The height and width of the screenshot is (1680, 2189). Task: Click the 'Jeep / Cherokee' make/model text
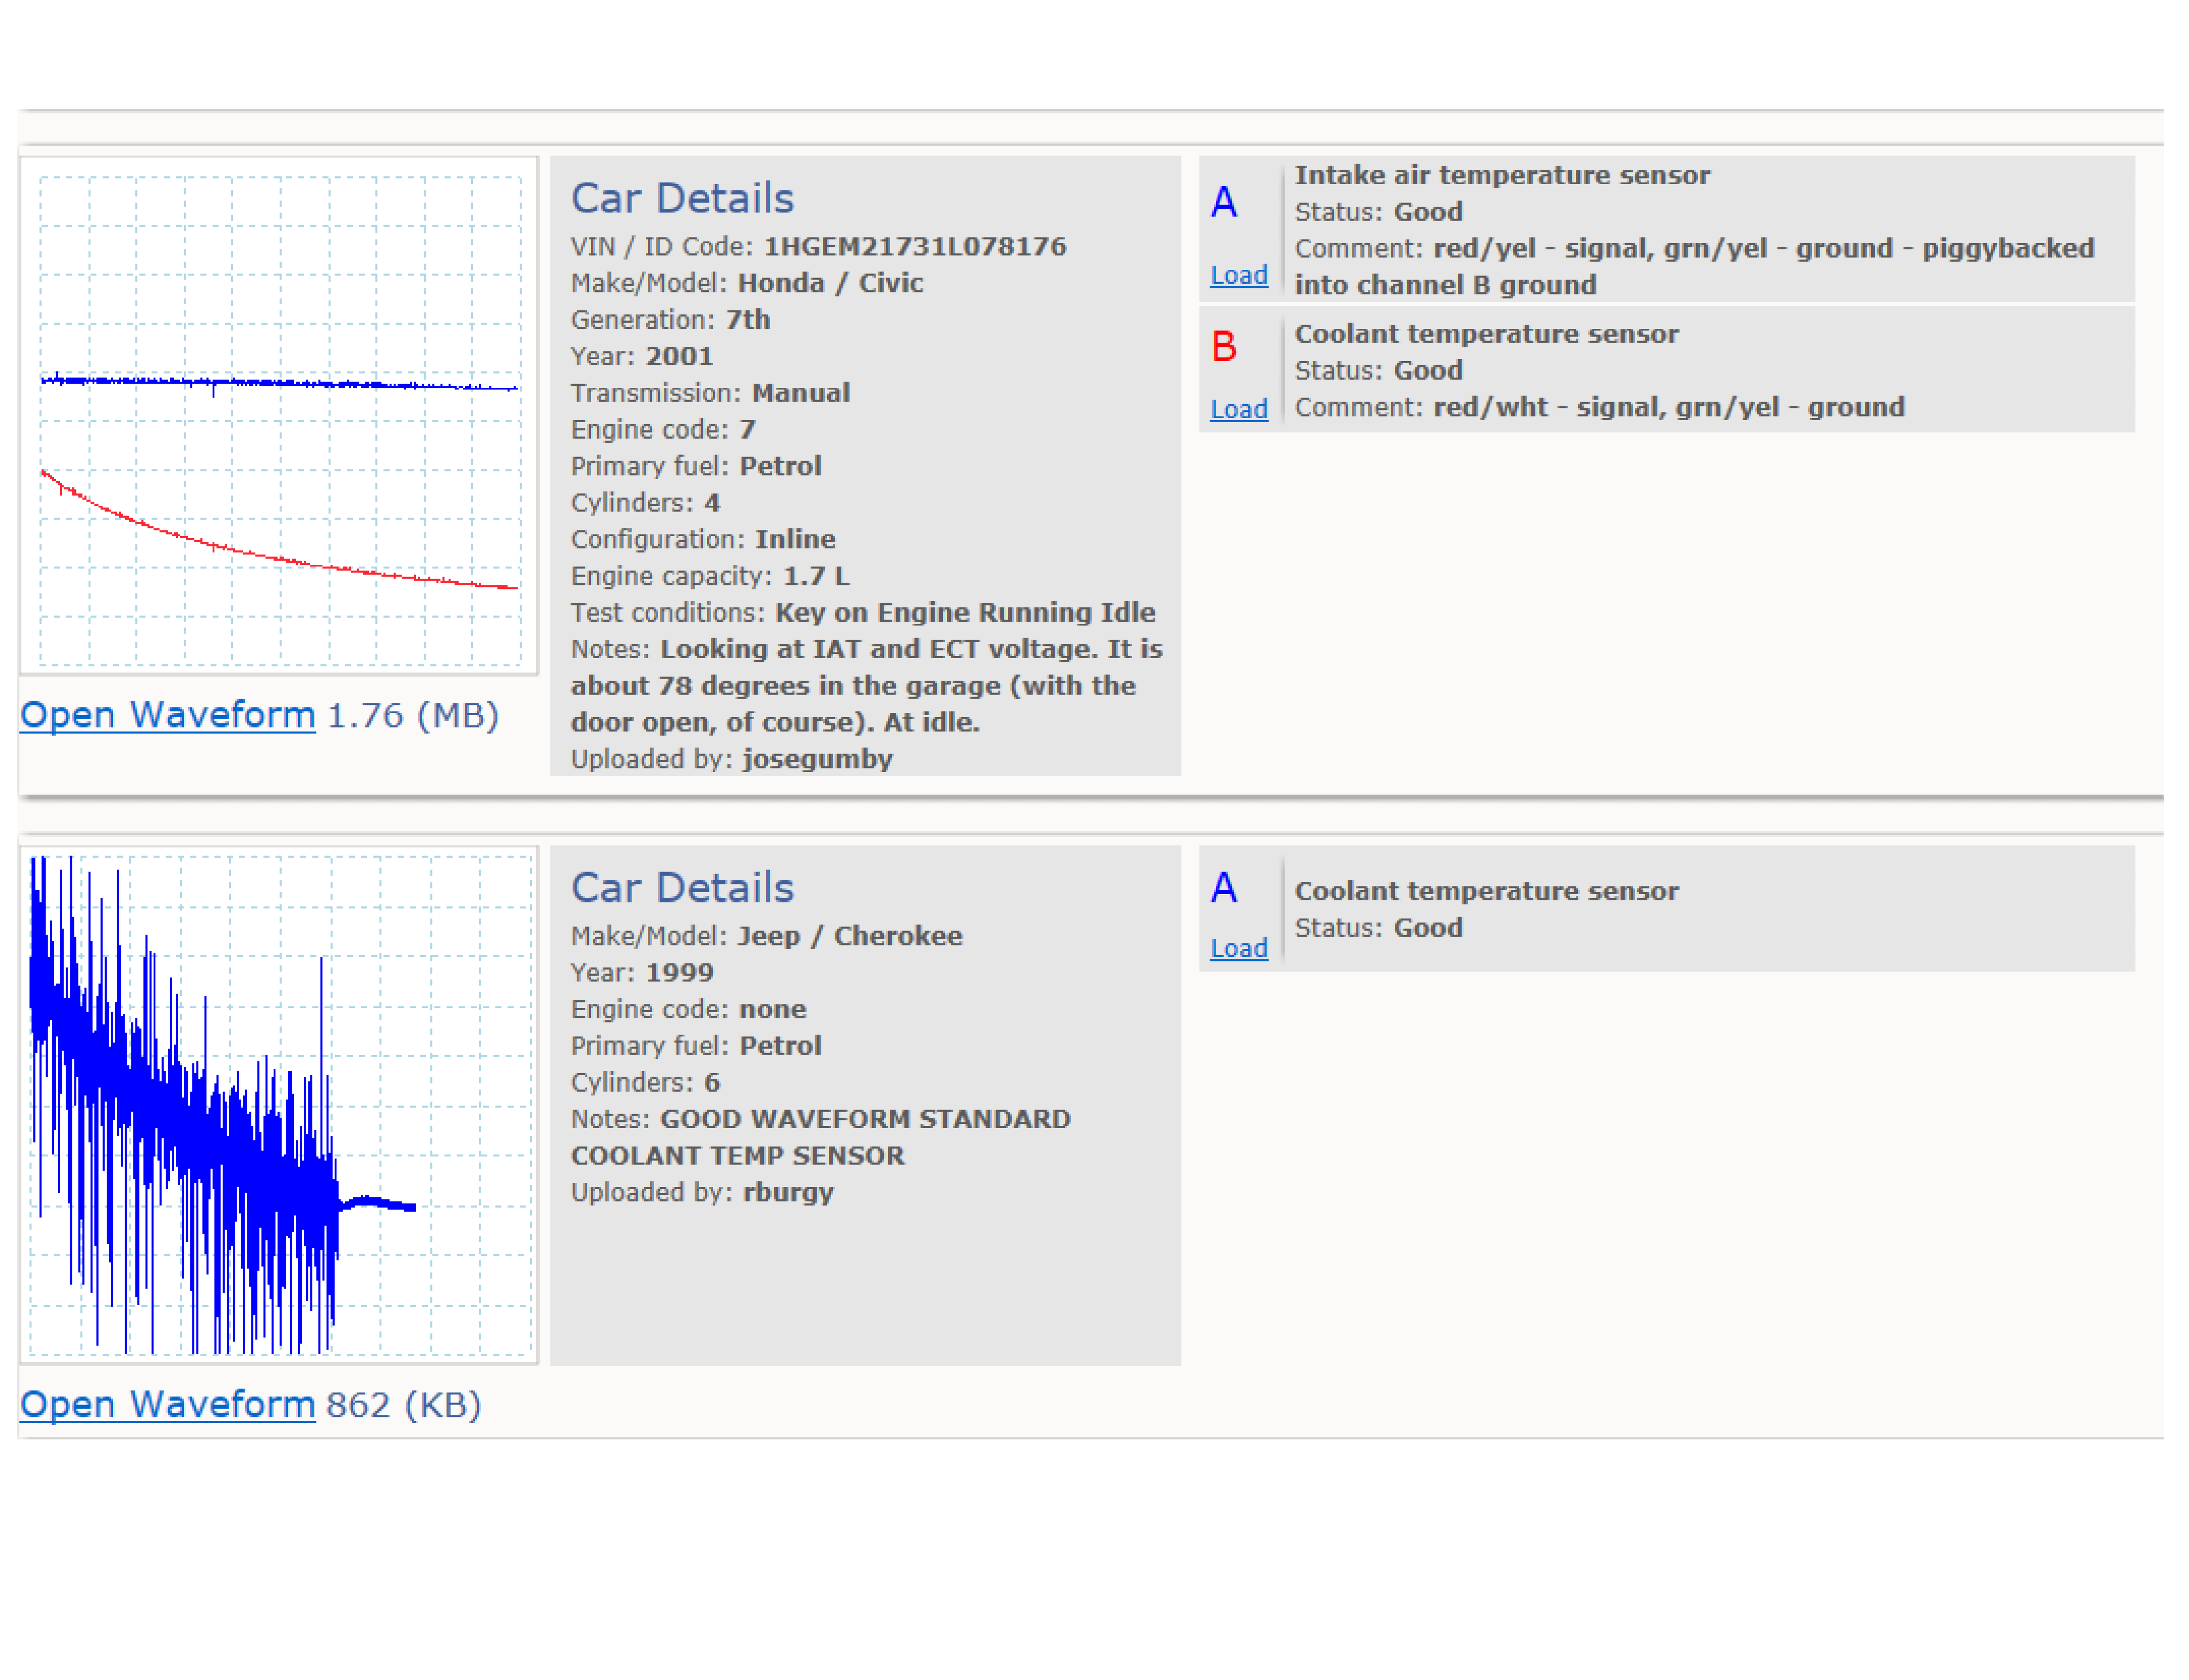(850, 936)
